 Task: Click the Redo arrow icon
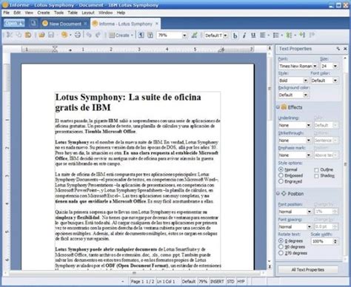point(98,35)
